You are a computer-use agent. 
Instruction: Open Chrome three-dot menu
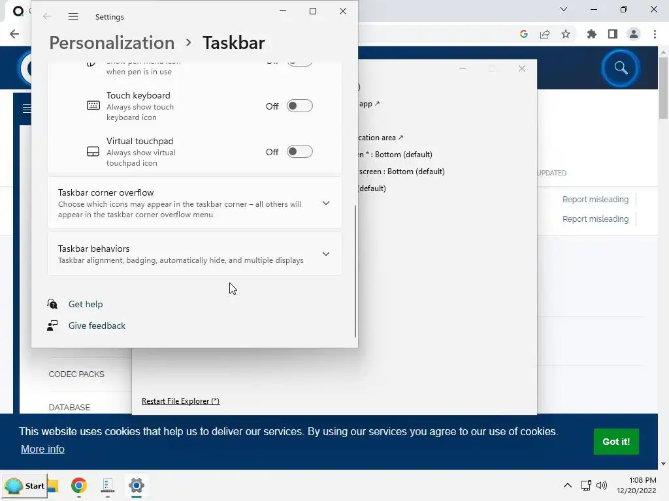point(655,34)
